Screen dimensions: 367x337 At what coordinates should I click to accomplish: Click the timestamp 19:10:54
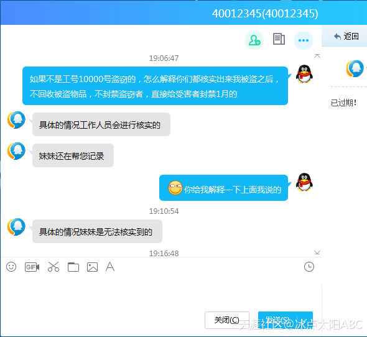point(164,211)
